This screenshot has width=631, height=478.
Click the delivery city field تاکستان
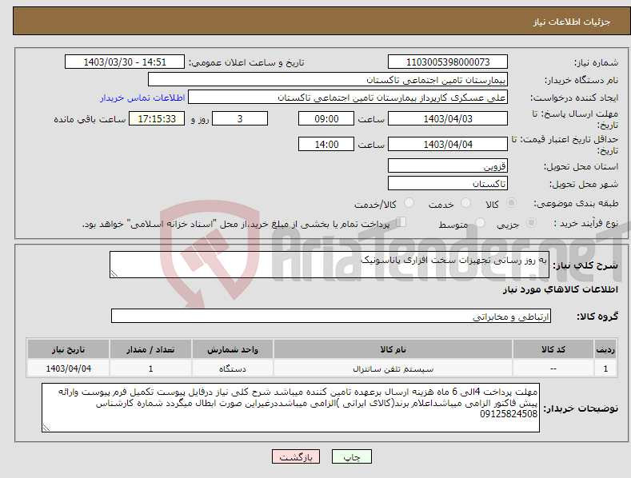[448, 184]
